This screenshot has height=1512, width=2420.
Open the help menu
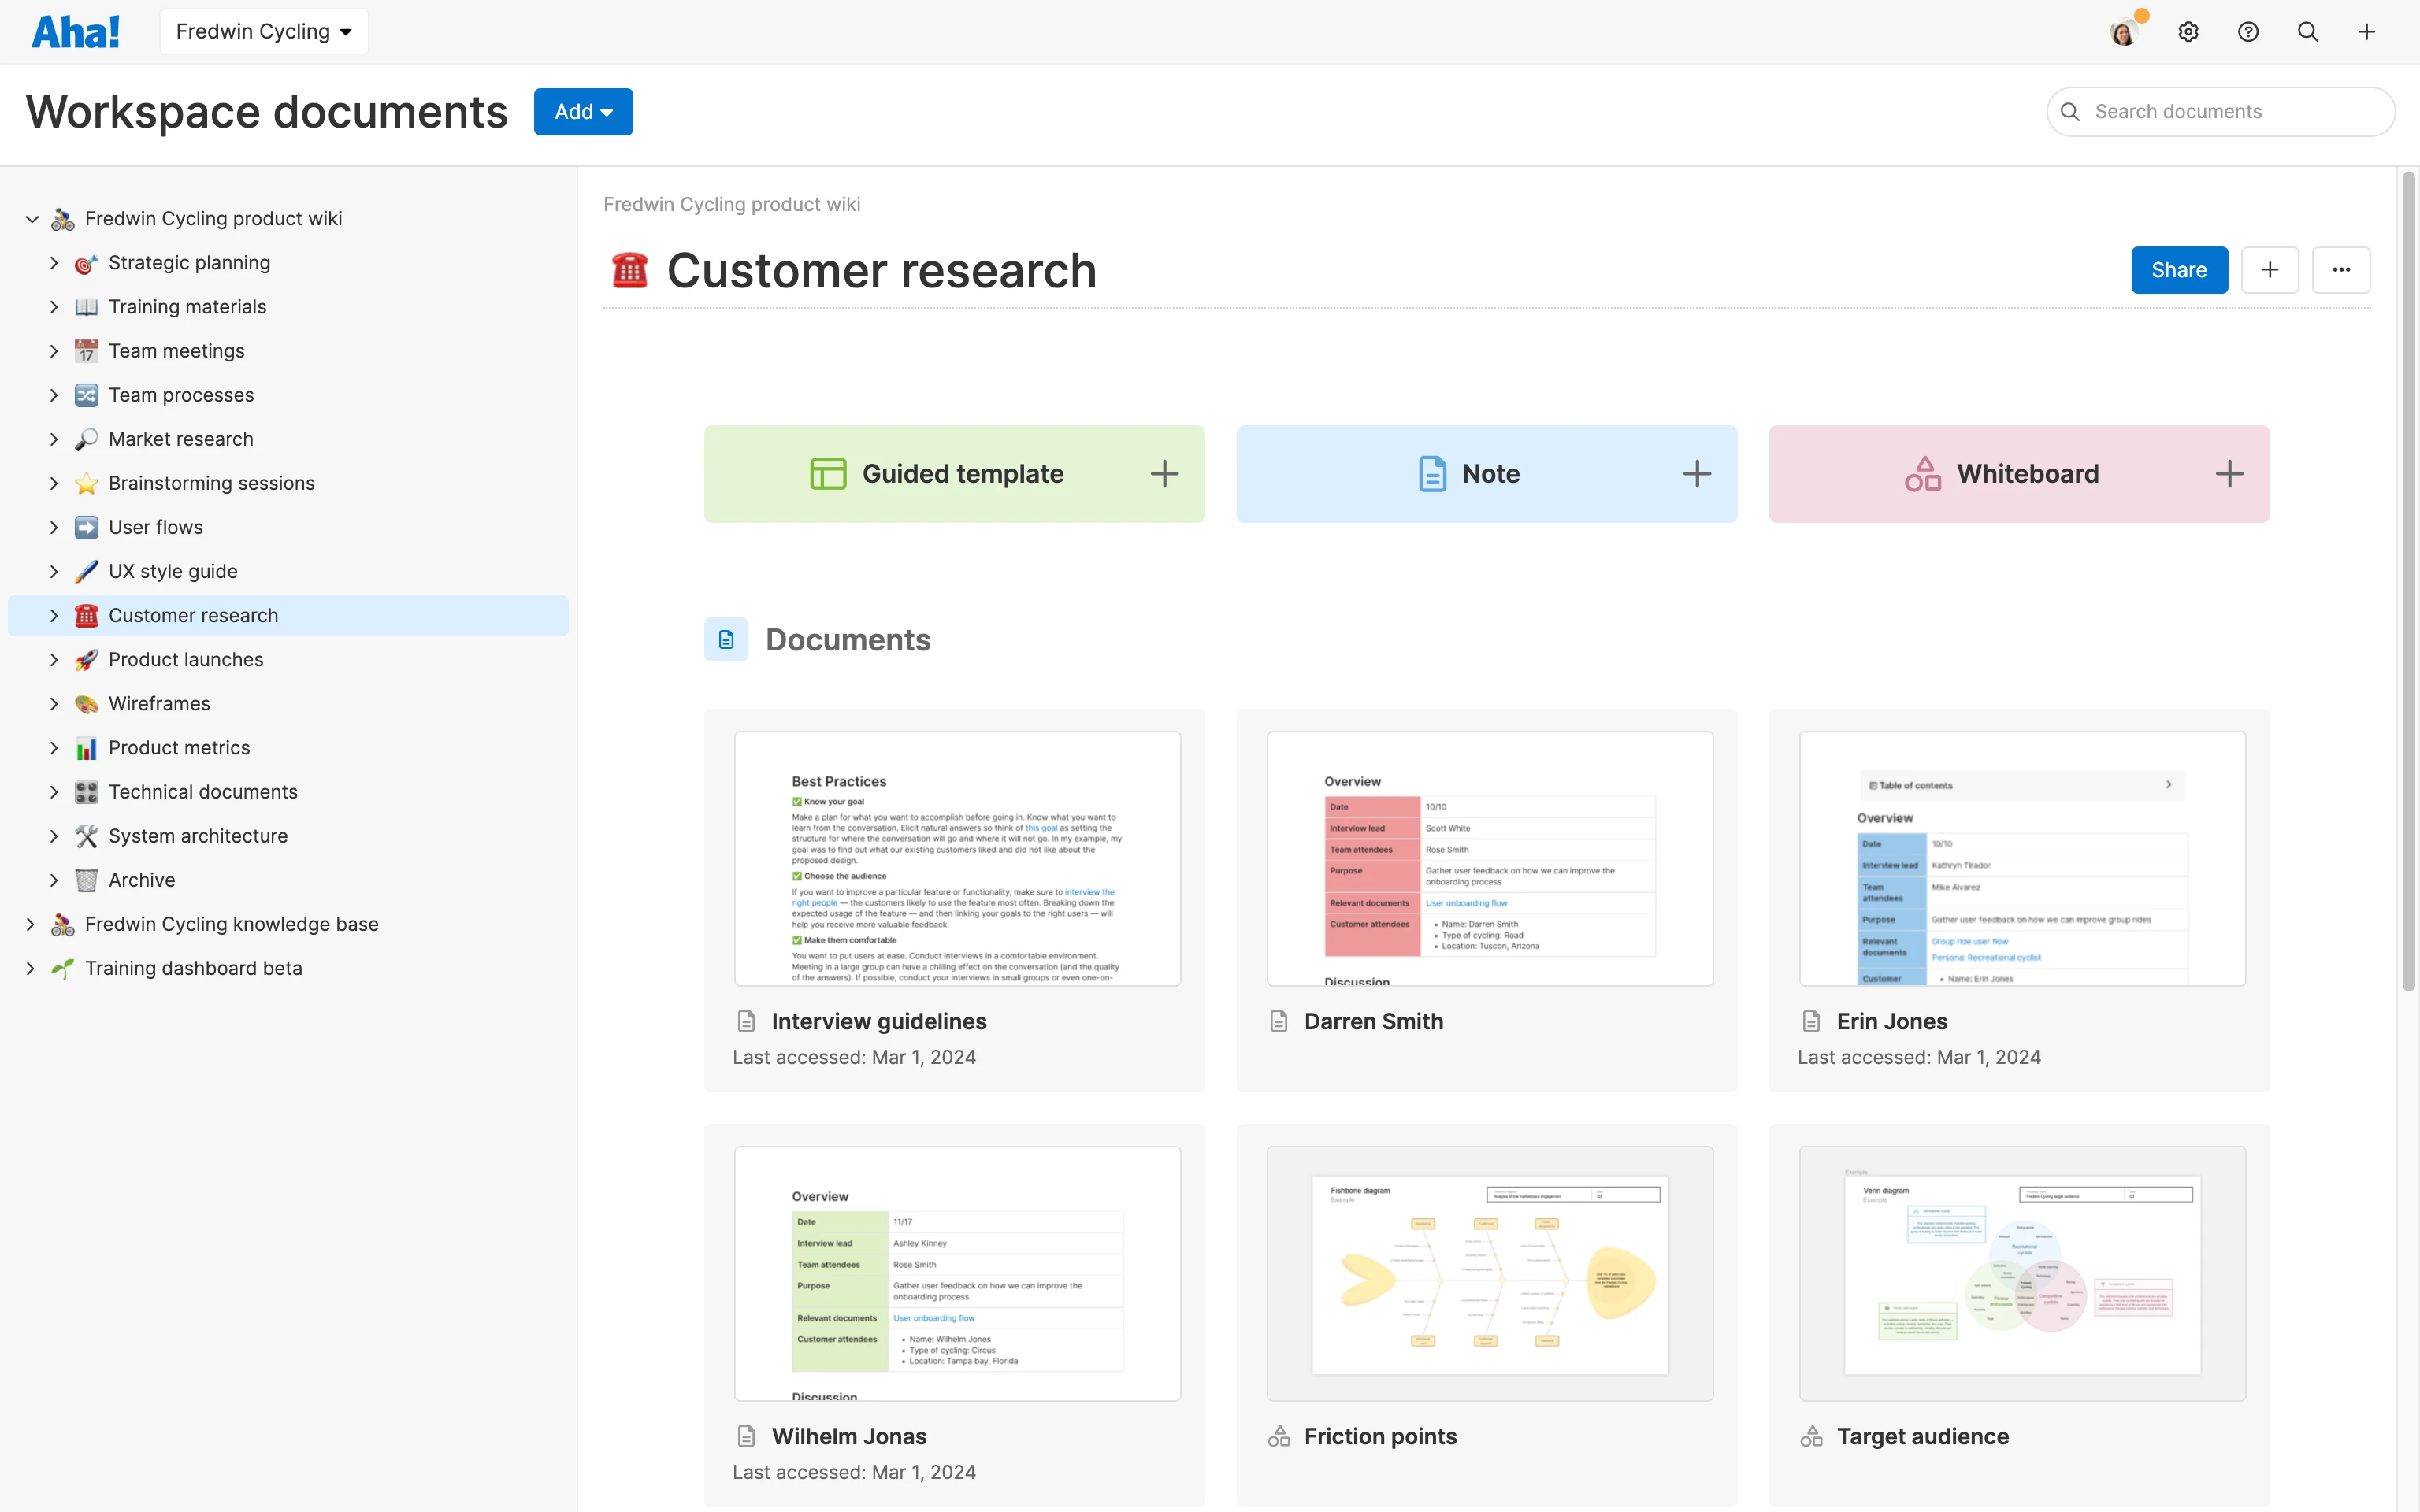tap(2248, 31)
